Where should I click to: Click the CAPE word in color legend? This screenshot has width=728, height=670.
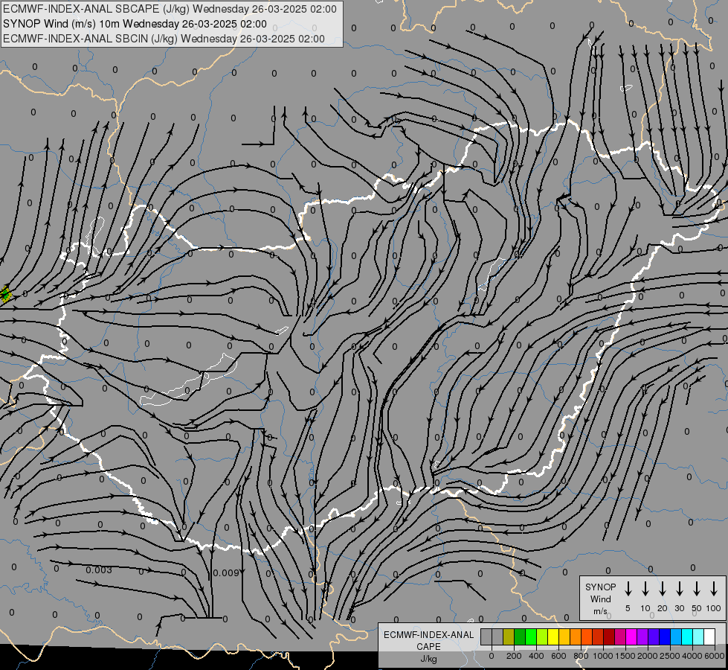point(428,647)
